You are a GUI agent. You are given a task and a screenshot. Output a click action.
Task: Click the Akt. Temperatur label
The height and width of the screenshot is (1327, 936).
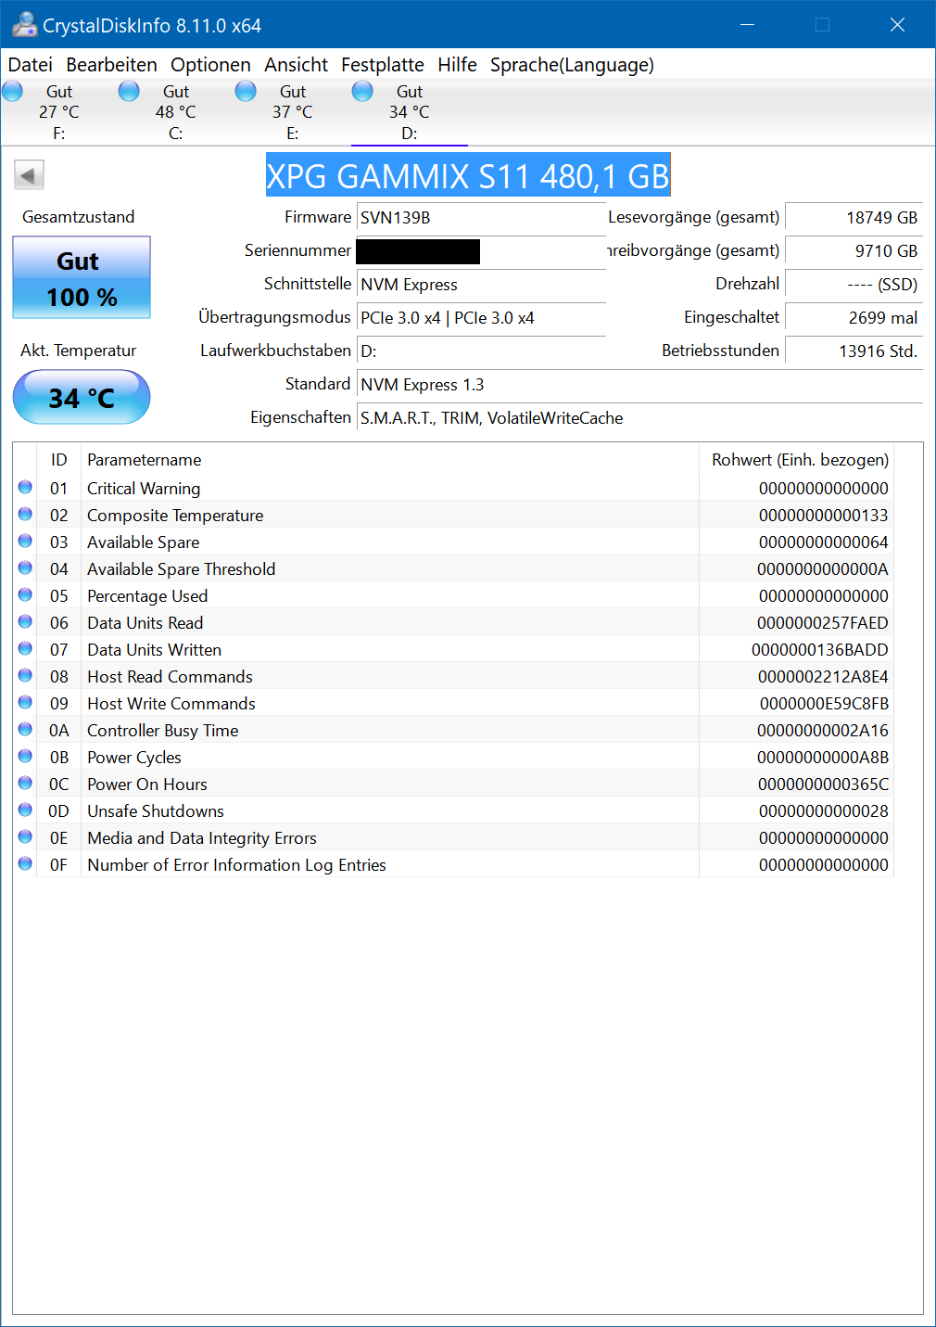pyautogui.click(x=79, y=351)
